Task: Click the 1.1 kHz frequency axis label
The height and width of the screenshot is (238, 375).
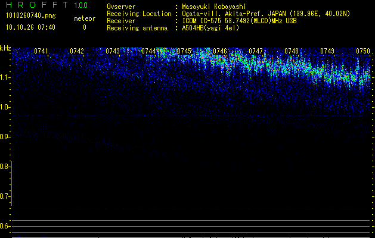Action: (x=5, y=77)
